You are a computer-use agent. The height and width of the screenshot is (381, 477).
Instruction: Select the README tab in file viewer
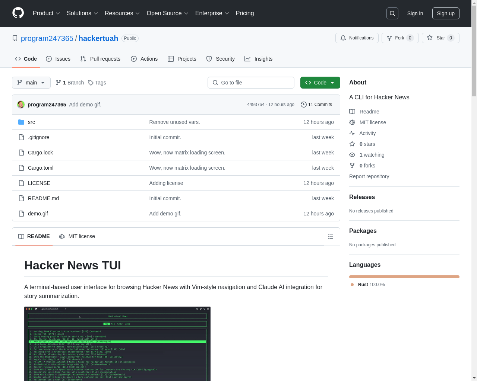click(34, 236)
